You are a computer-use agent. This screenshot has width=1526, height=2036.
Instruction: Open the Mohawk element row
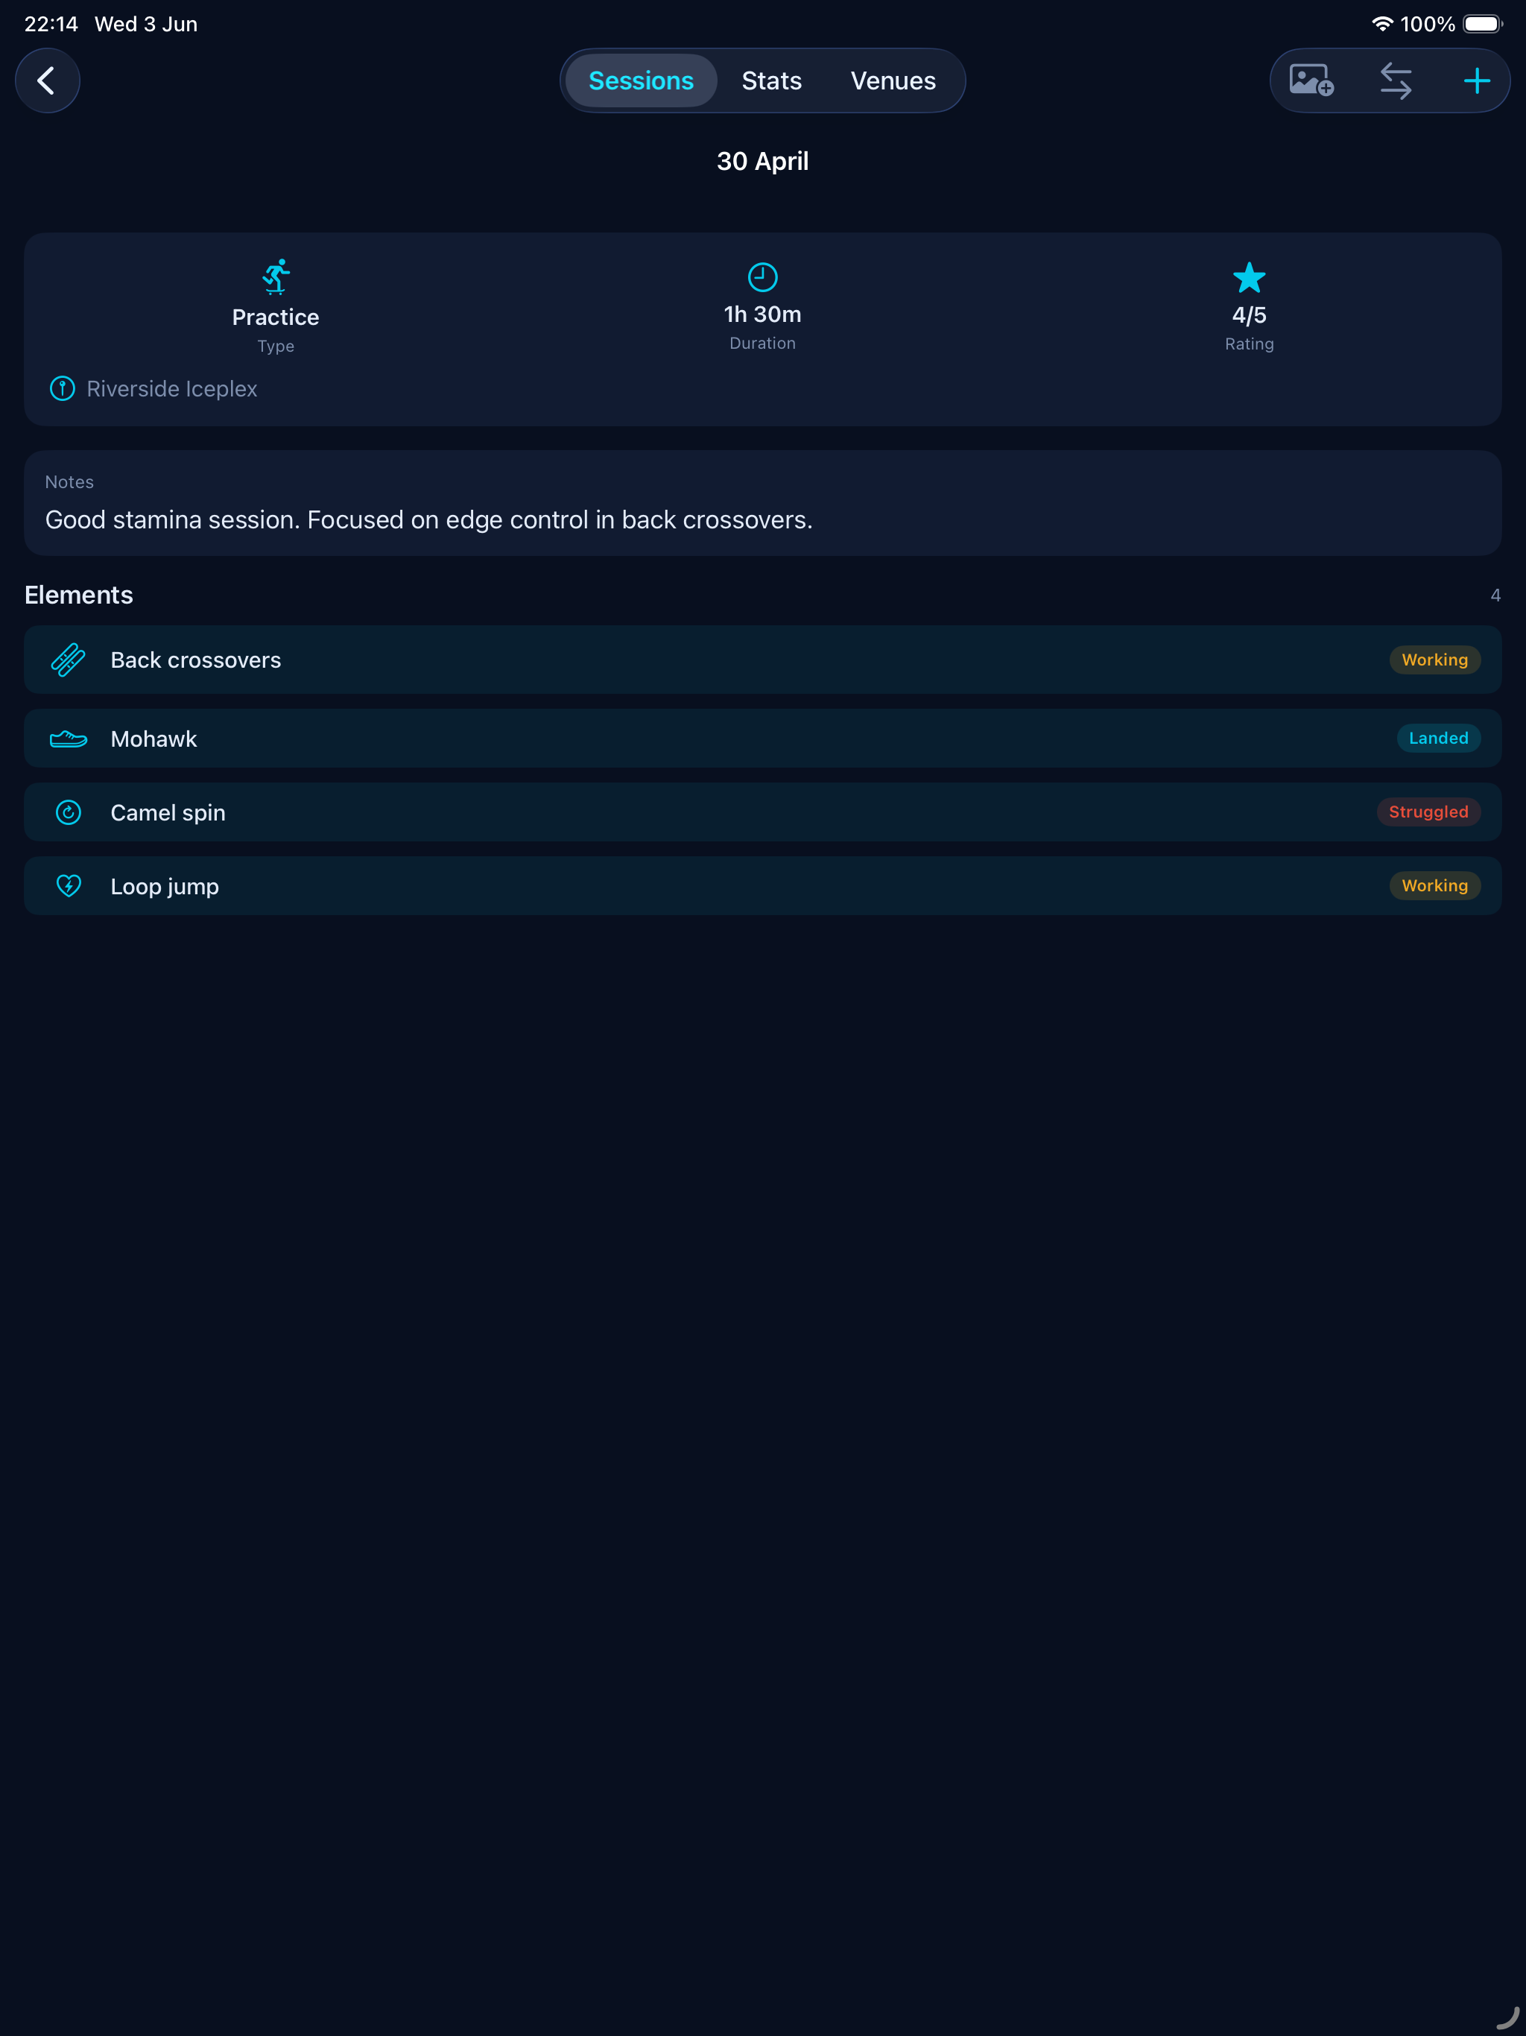pos(762,739)
